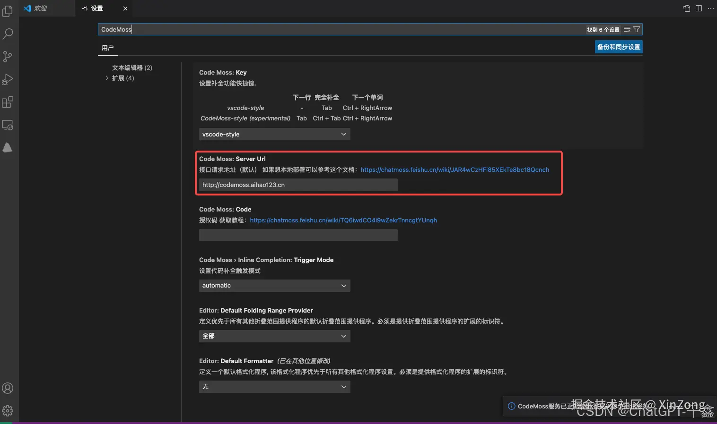Select 文本编辑器 (2) in settings tree
Screen dimensions: 717x424
[x=132, y=68]
